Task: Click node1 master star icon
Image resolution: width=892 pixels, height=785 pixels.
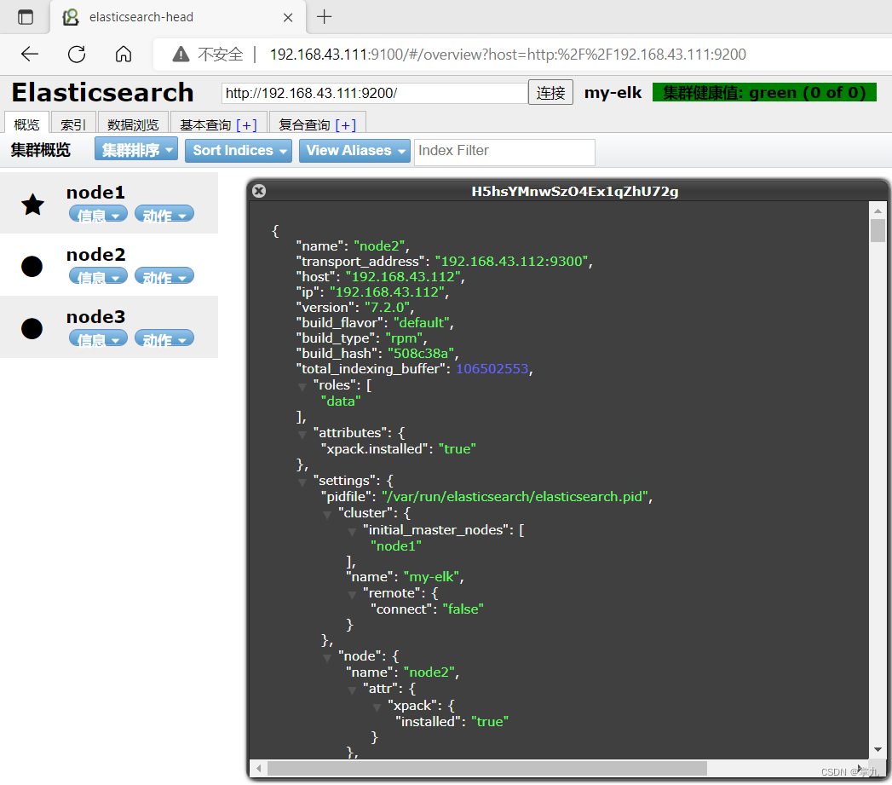Action: 32,205
